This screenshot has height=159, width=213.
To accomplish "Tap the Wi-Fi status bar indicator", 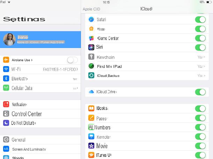I will pyautogui.click(x=9, y=2).
